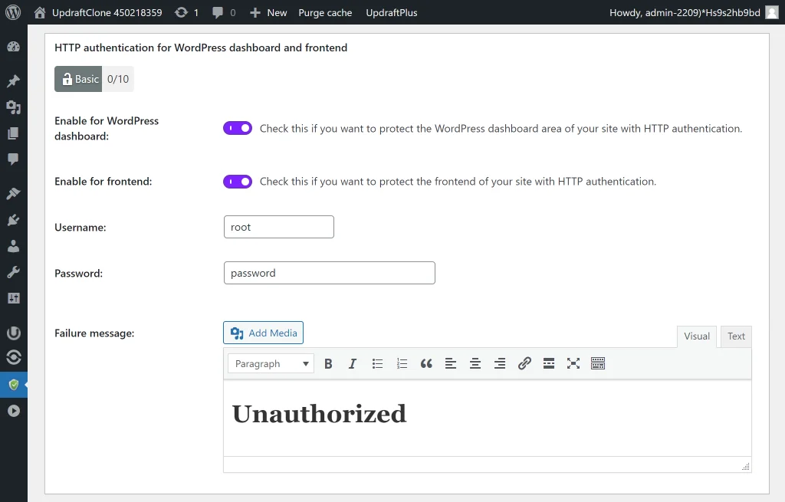Click the Username input field
The image size is (785, 502).
coord(279,227)
